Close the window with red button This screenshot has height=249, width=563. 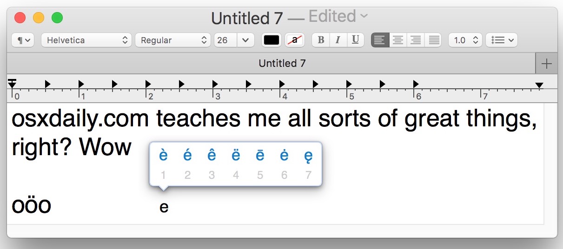click(20, 18)
